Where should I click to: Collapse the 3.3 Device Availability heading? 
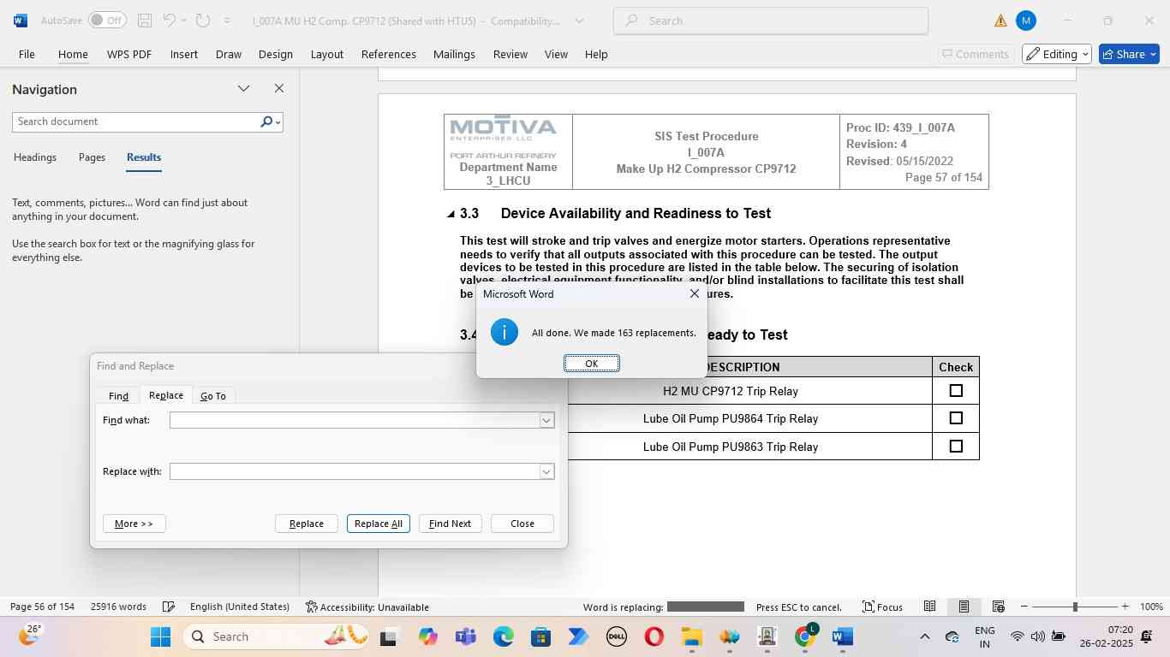[x=451, y=214]
